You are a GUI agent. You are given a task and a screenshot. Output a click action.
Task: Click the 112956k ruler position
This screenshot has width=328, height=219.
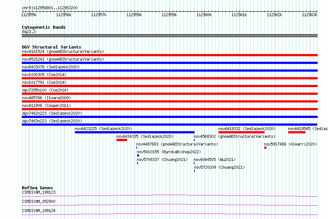point(64,15)
